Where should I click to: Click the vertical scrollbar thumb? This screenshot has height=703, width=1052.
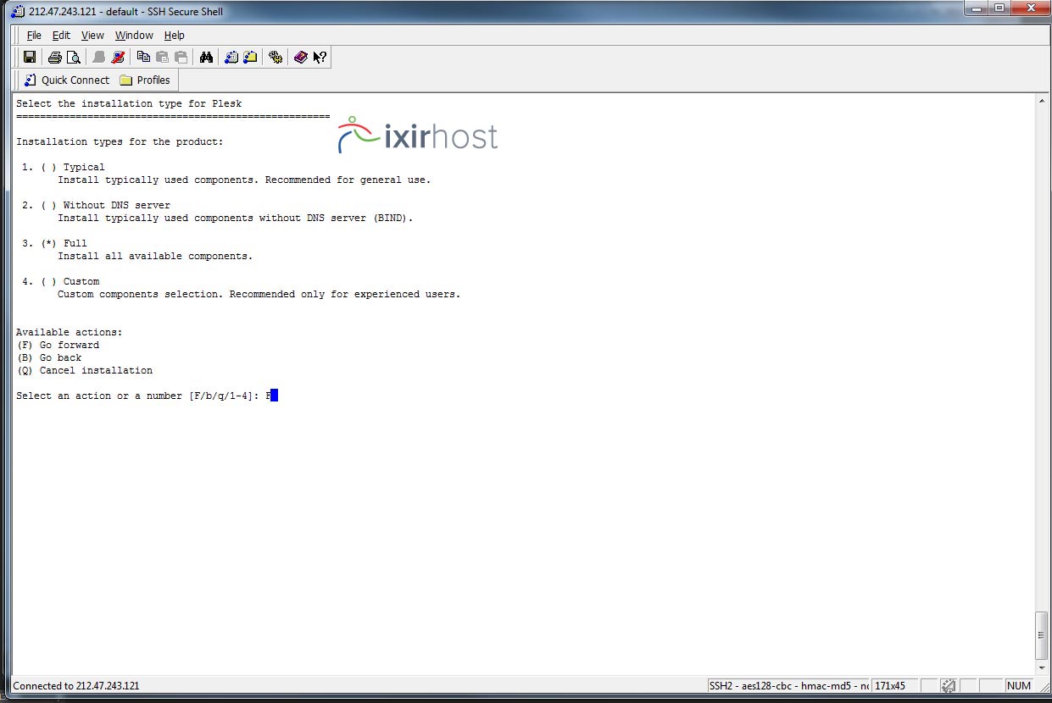tap(1042, 634)
